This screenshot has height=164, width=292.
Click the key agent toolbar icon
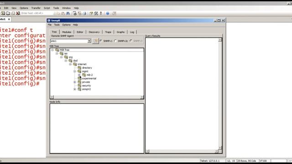(x=101, y=13)
